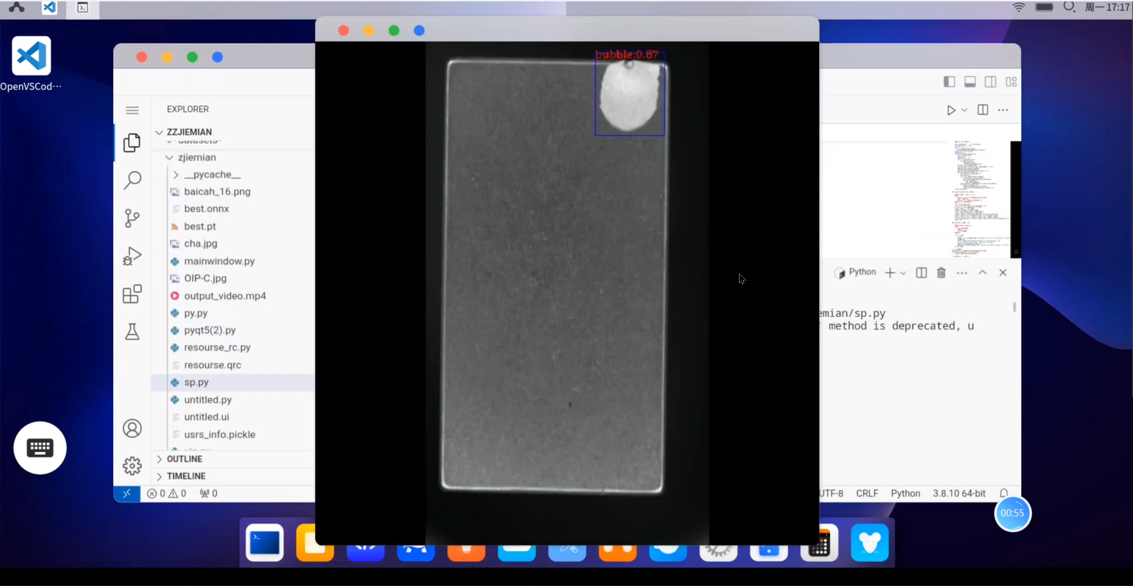This screenshot has width=1133, height=586.
Task: Toggle the primary side bar layout button
Action: click(949, 82)
